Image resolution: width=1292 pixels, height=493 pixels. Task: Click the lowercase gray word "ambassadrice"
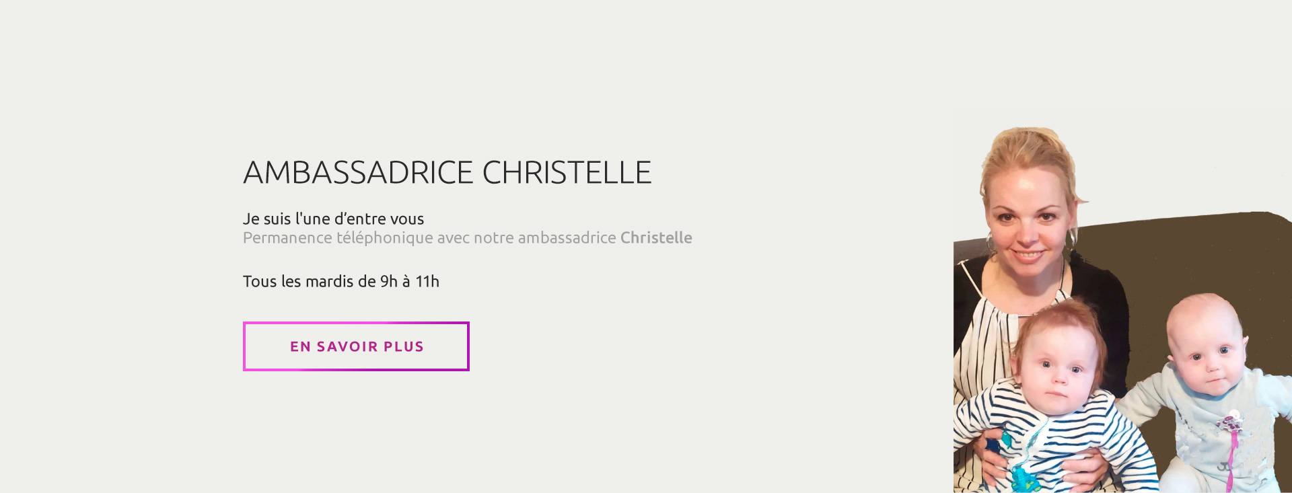567,238
